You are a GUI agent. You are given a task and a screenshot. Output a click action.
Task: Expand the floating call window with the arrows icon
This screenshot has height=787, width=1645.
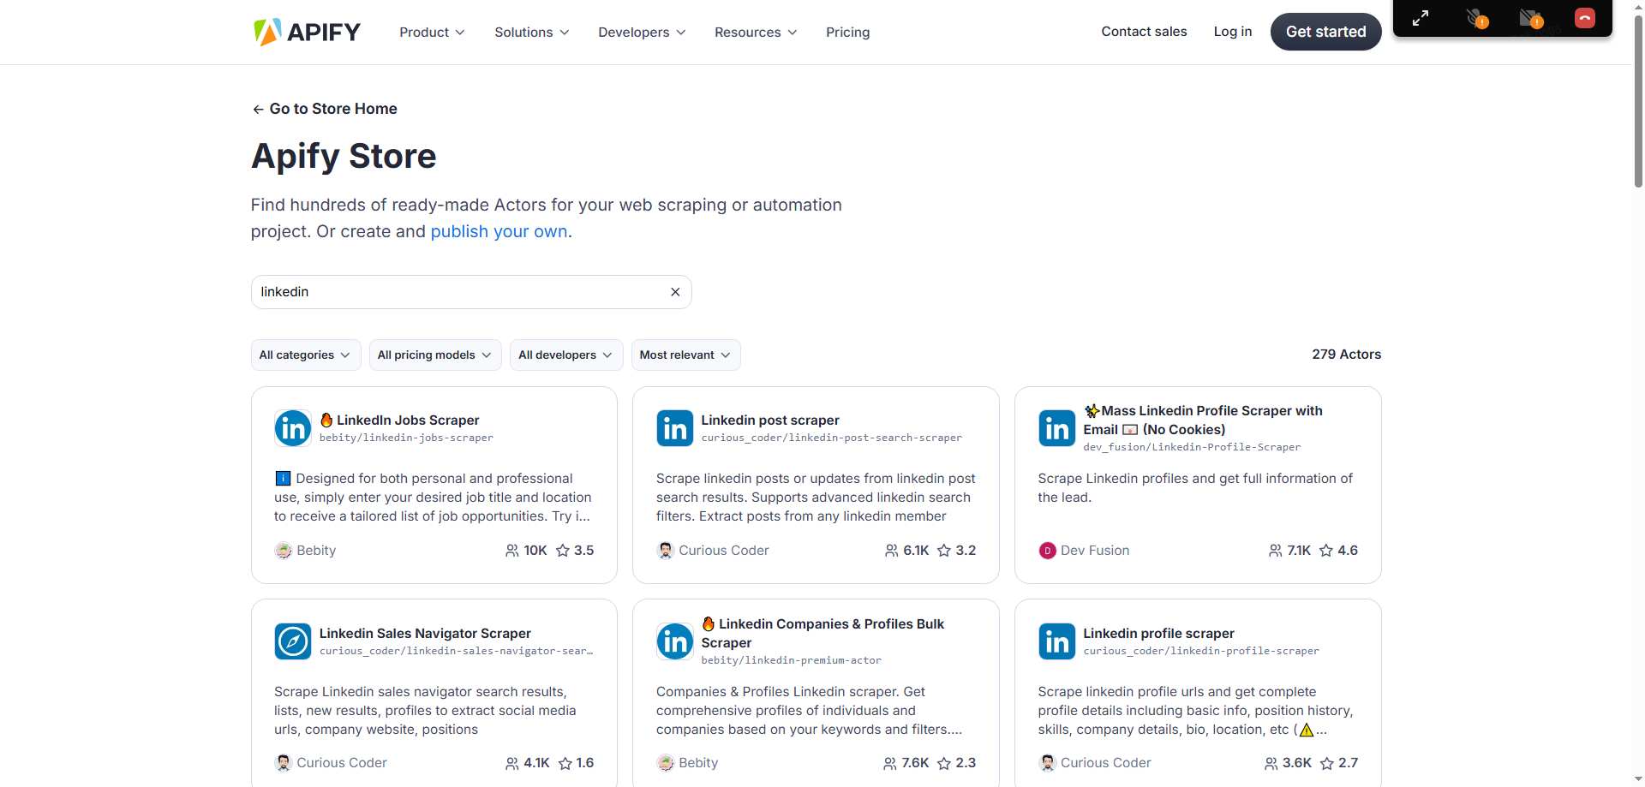[1421, 18]
